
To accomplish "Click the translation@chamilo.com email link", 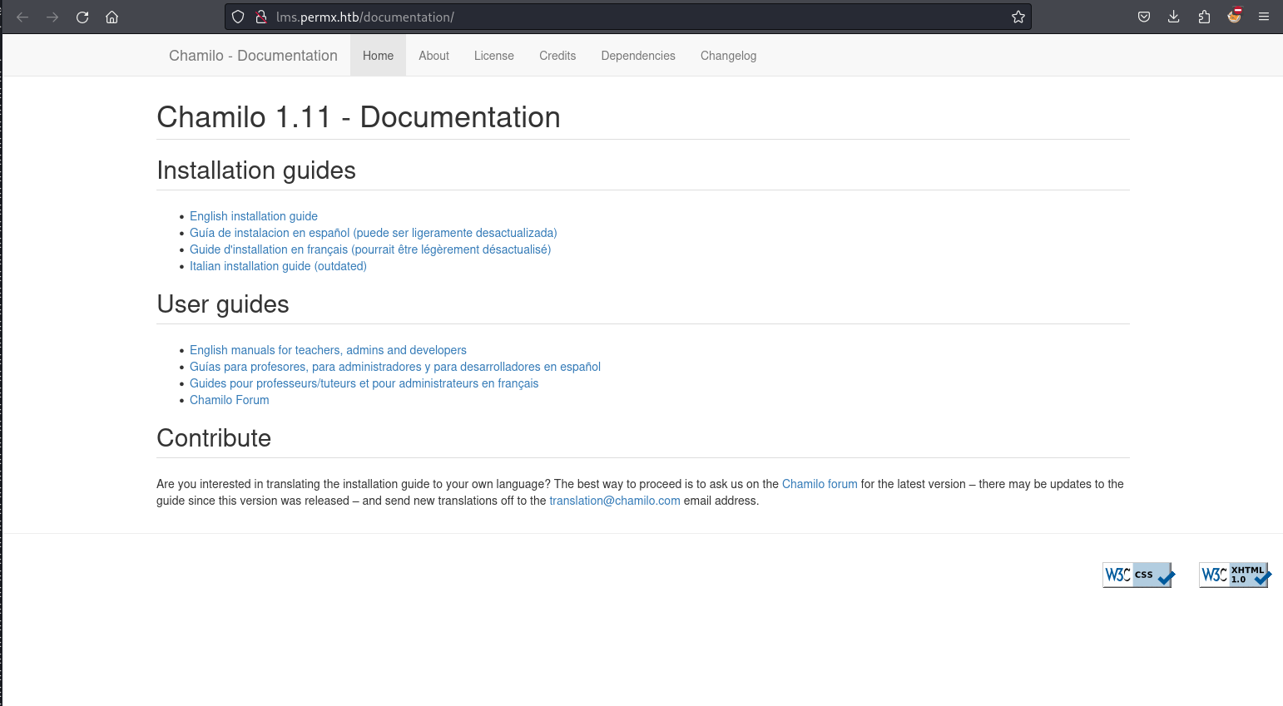I will click(615, 501).
